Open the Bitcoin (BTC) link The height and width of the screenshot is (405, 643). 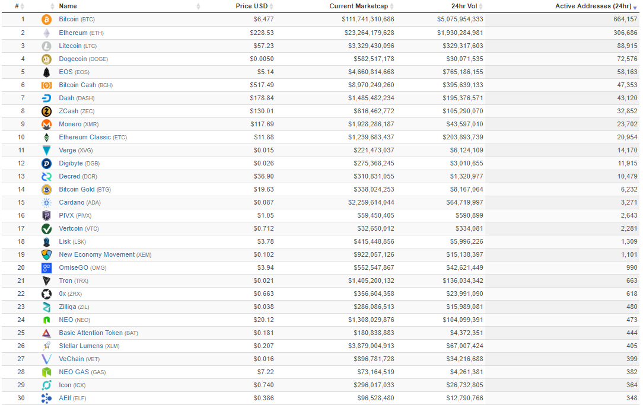click(77, 19)
